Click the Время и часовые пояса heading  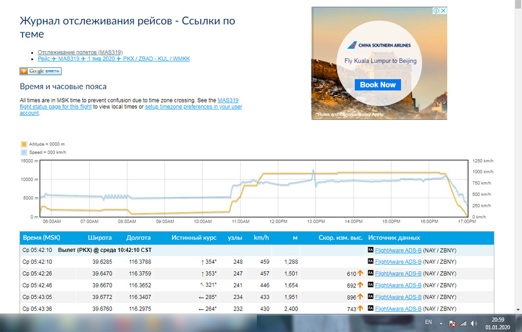(63, 86)
